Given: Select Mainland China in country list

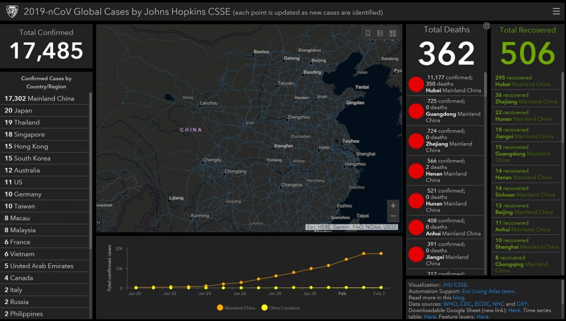Looking at the screenshot, I should tap(40, 98).
